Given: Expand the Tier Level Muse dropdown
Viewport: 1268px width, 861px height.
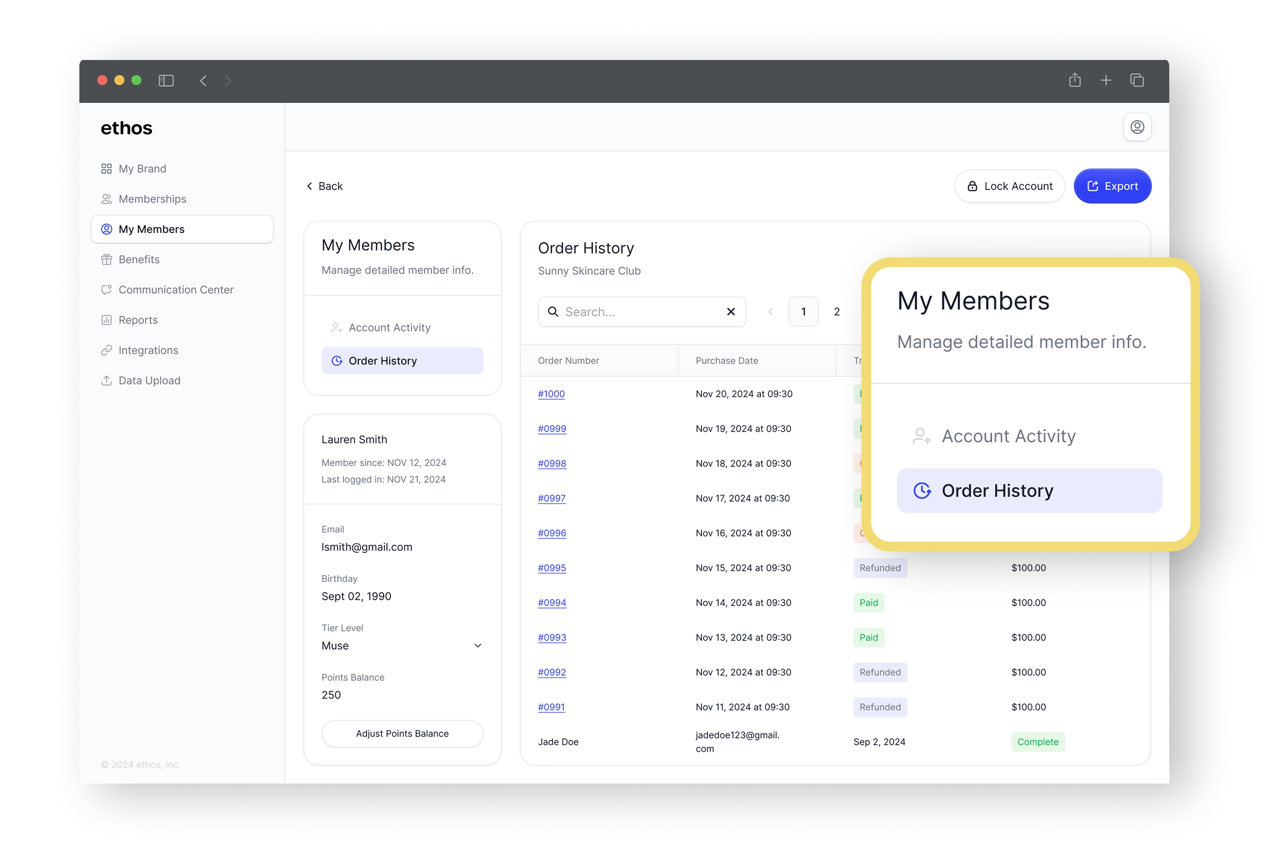Looking at the screenshot, I should 477,646.
